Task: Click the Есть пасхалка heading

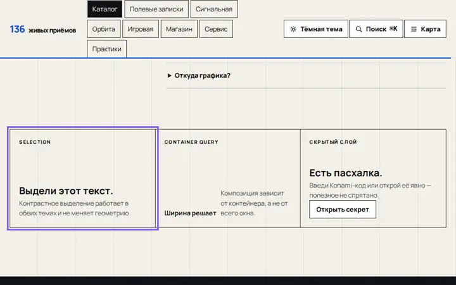Action: [346, 173]
